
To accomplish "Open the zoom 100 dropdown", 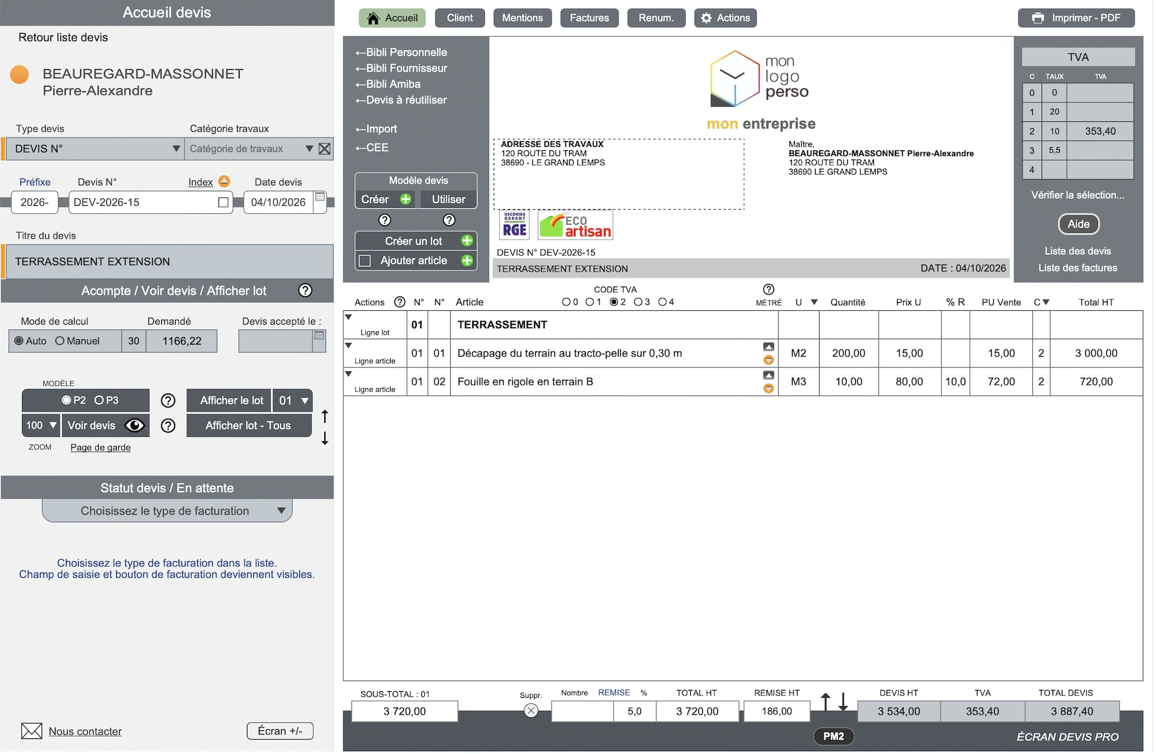I will click(x=41, y=426).
